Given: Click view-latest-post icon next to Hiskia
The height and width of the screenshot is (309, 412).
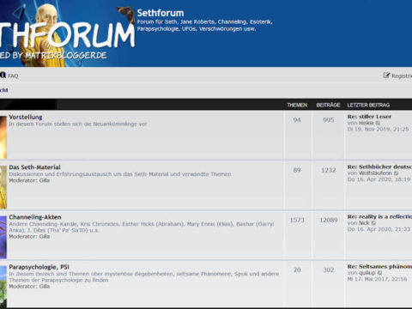Looking at the screenshot, I should pos(378,124).
